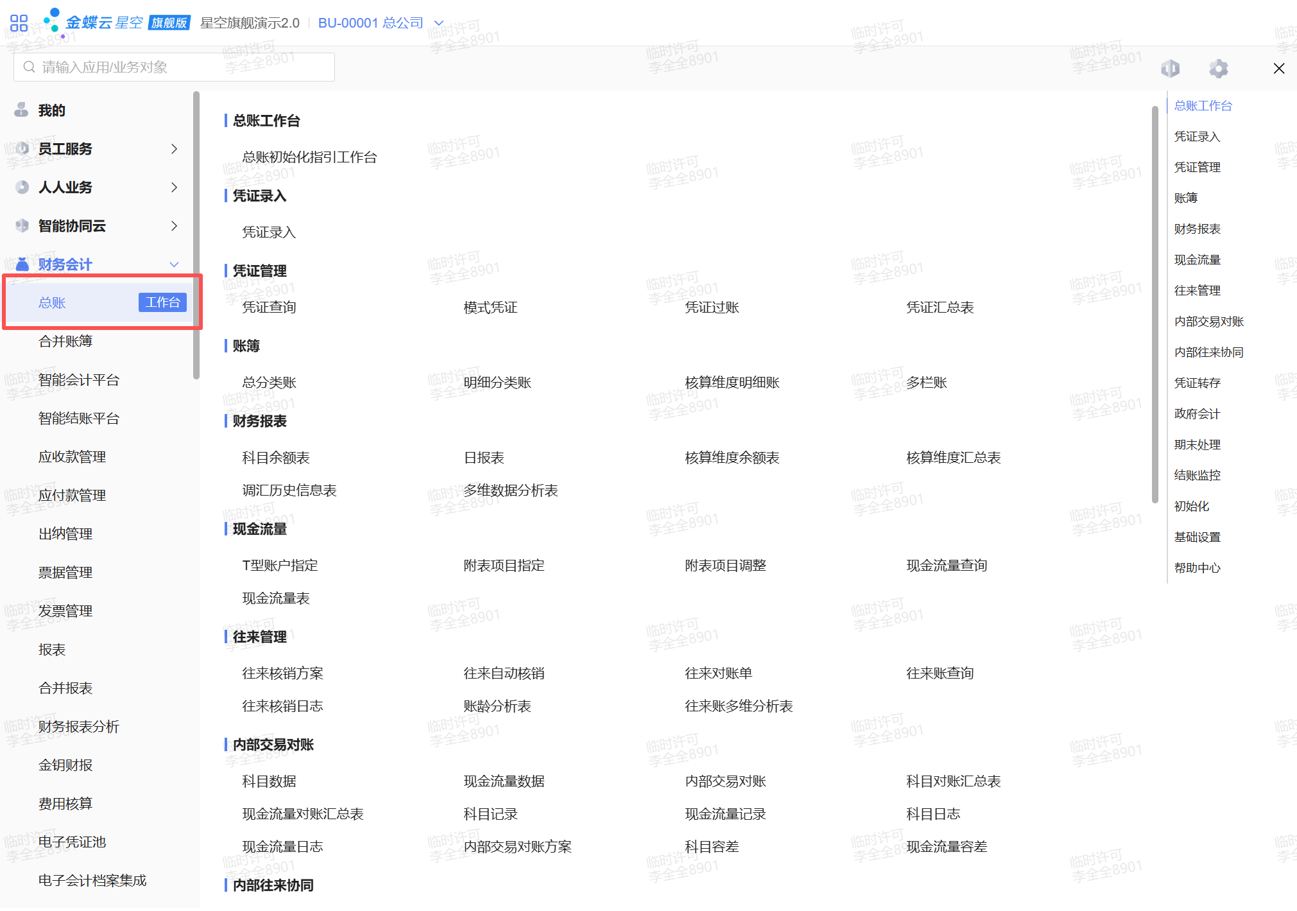Click the search magnifier icon
The height and width of the screenshot is (911, 1297).
click(x=29, y=67)
